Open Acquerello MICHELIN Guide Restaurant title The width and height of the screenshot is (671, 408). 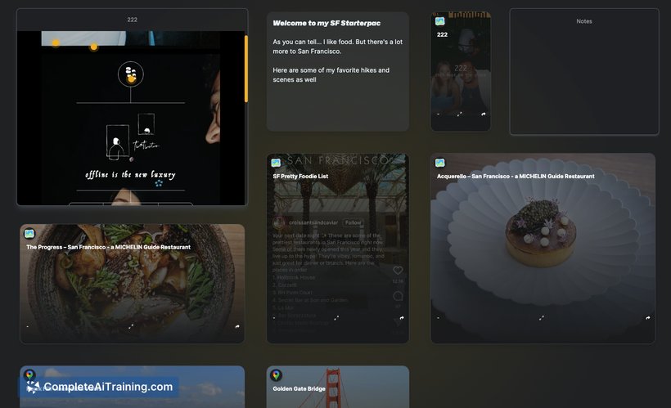click(516, 176)
